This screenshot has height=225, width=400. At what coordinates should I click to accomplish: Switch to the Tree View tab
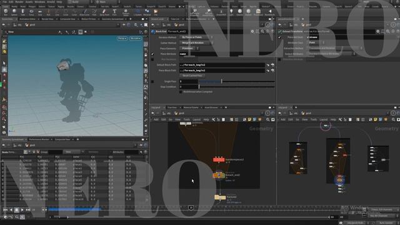tap(172, 107)
